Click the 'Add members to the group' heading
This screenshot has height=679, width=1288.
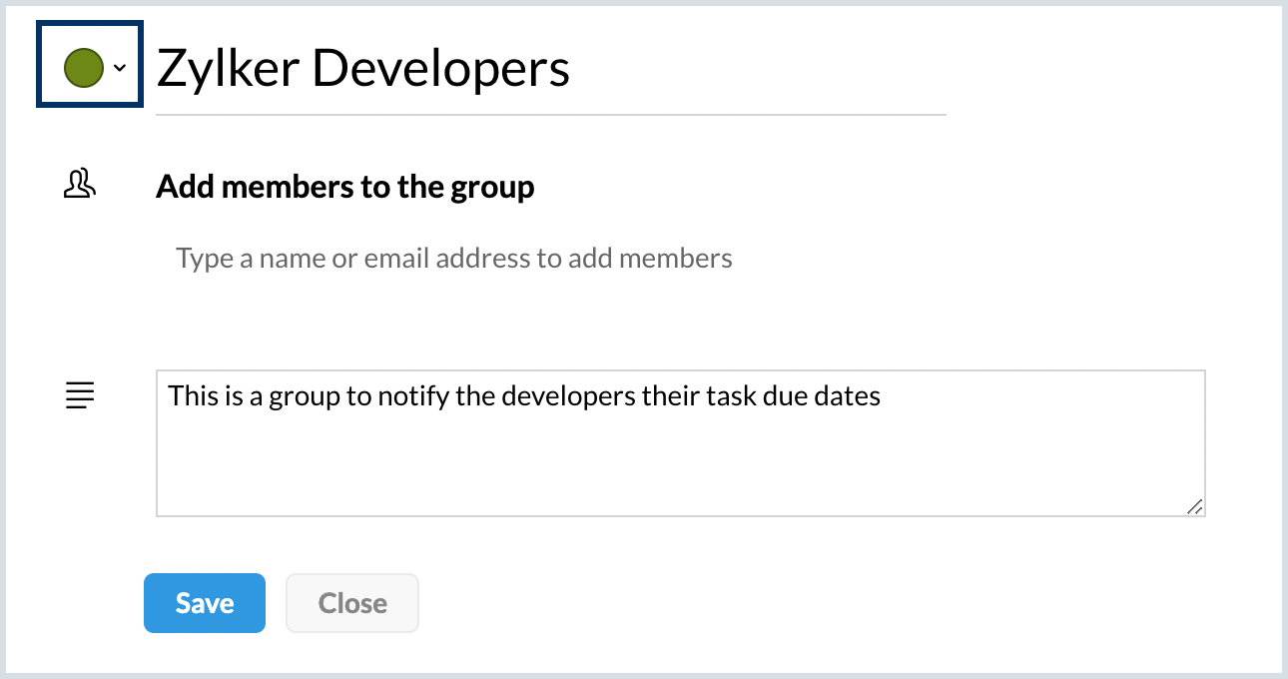tap(345, 187)
